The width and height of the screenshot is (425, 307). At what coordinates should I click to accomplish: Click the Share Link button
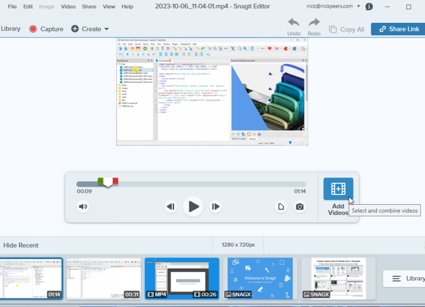coord(398,29)
